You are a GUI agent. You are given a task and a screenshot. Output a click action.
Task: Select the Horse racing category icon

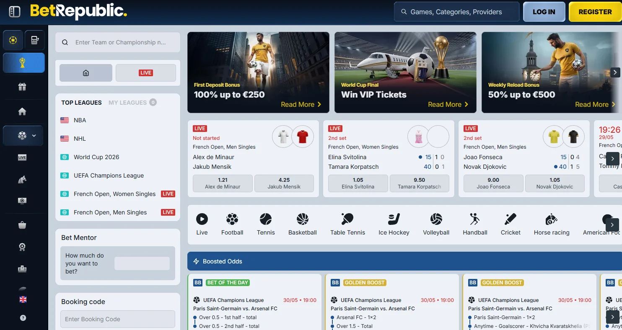click(552, 224)
